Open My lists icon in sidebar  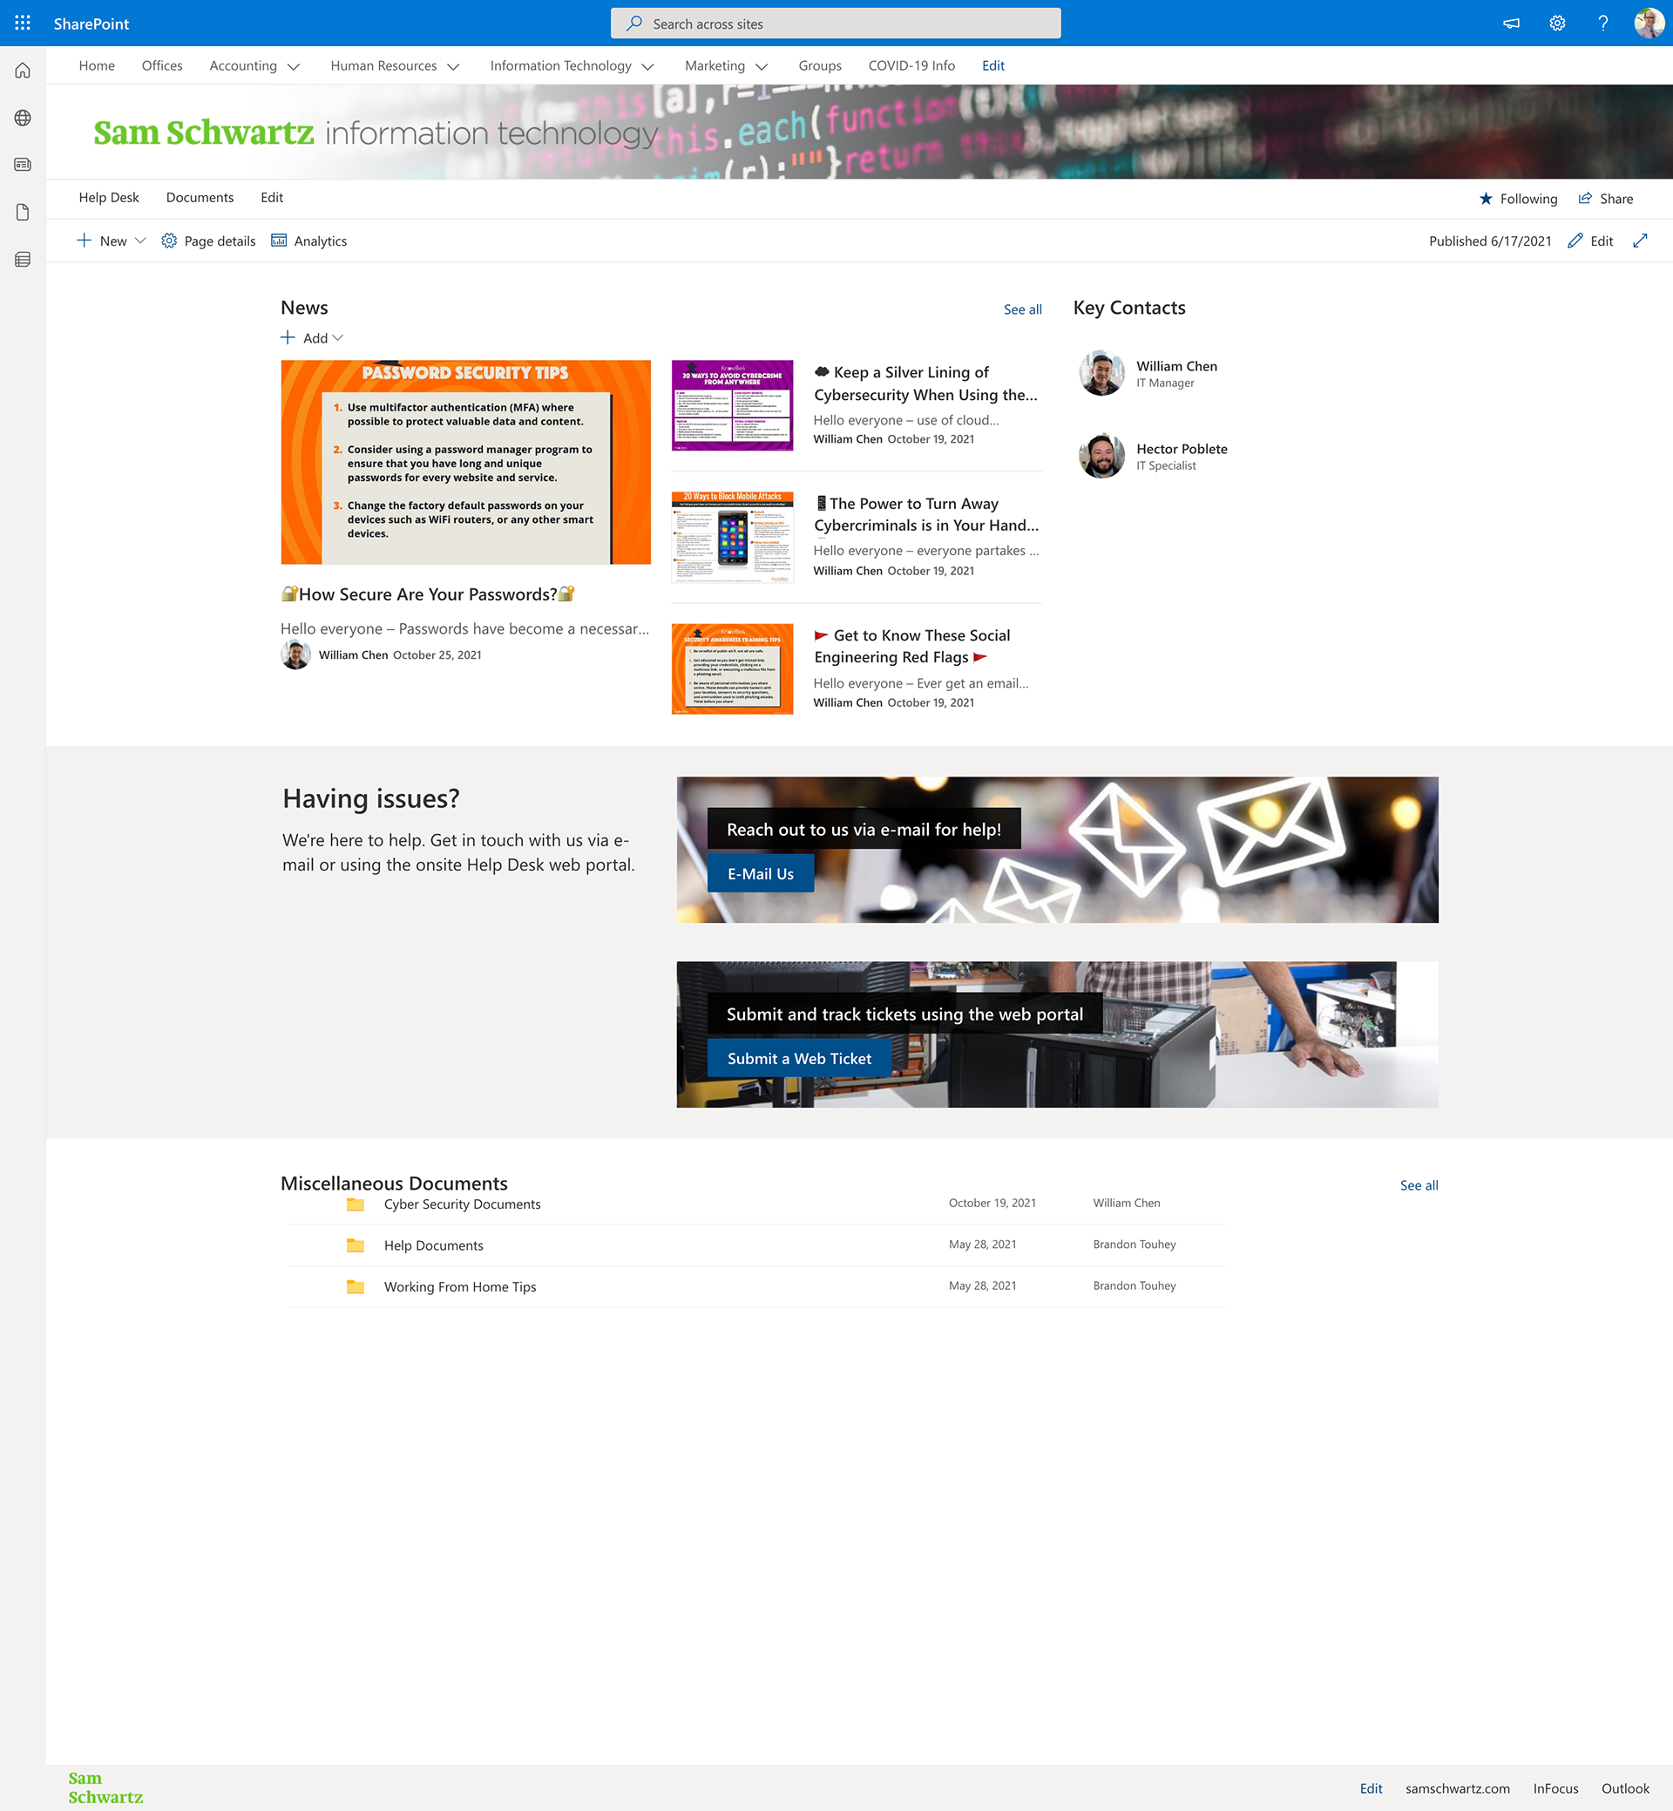pyautogui.click(x=23, y=259)
